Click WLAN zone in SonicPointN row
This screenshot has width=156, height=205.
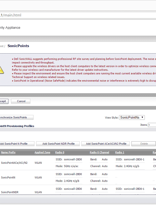[x=38, y=177]
